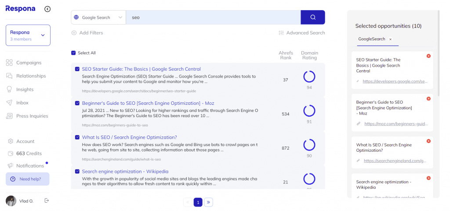450x211 pixels.
Task: Click the Credits wallet icon
Action: (11, 154)
